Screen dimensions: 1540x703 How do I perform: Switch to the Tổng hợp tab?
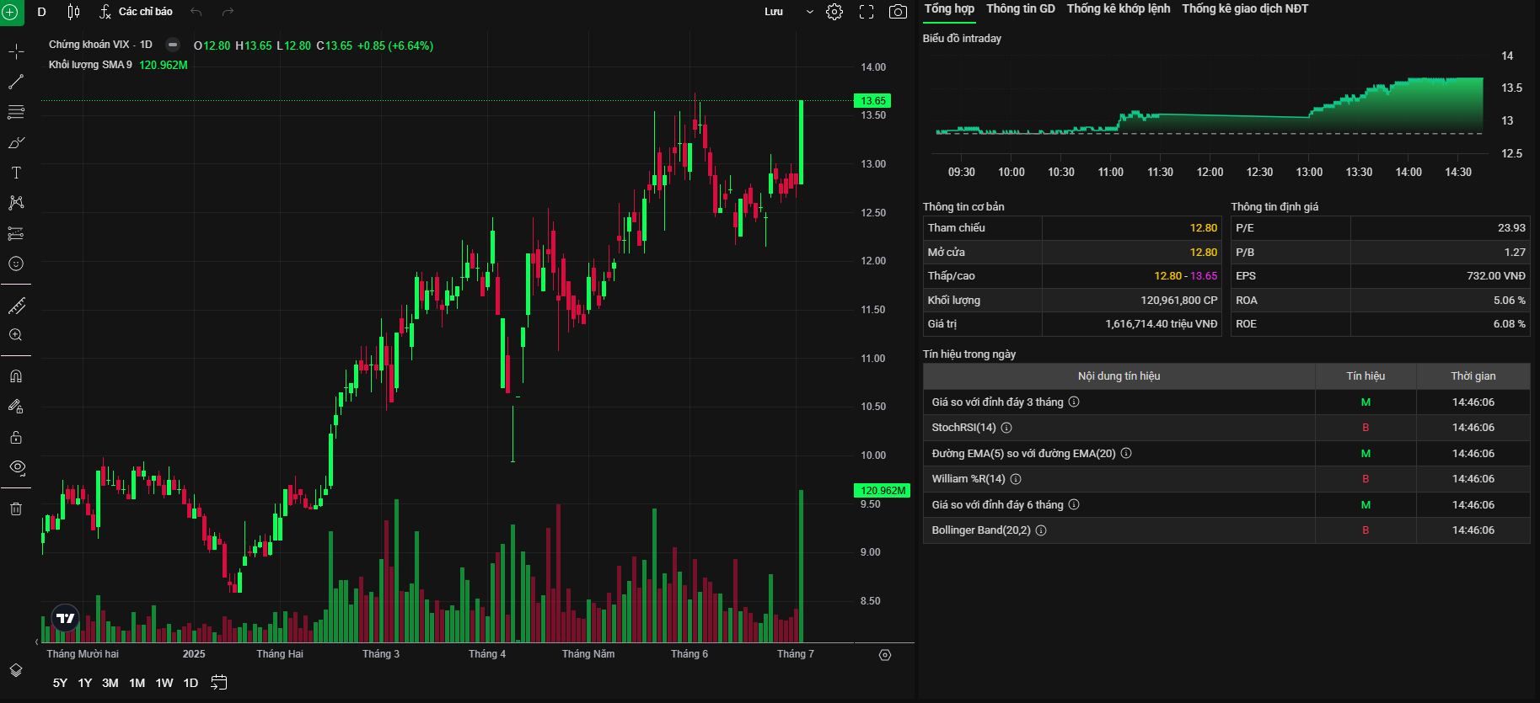point(949,8)
